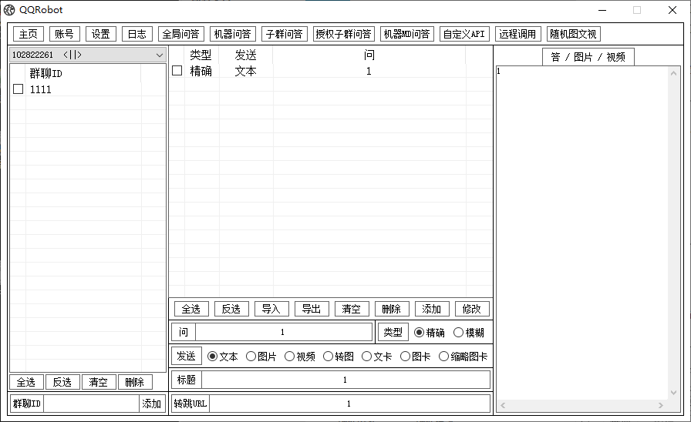
Task: Click 添加 next to the 群聊ID field
Action: [x=151, y=404]
